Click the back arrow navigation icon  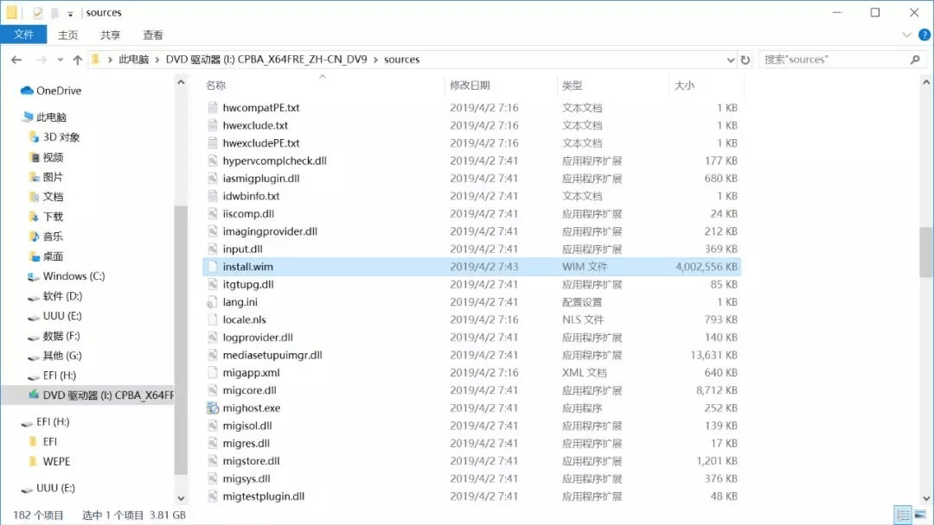tap(17, 59)
